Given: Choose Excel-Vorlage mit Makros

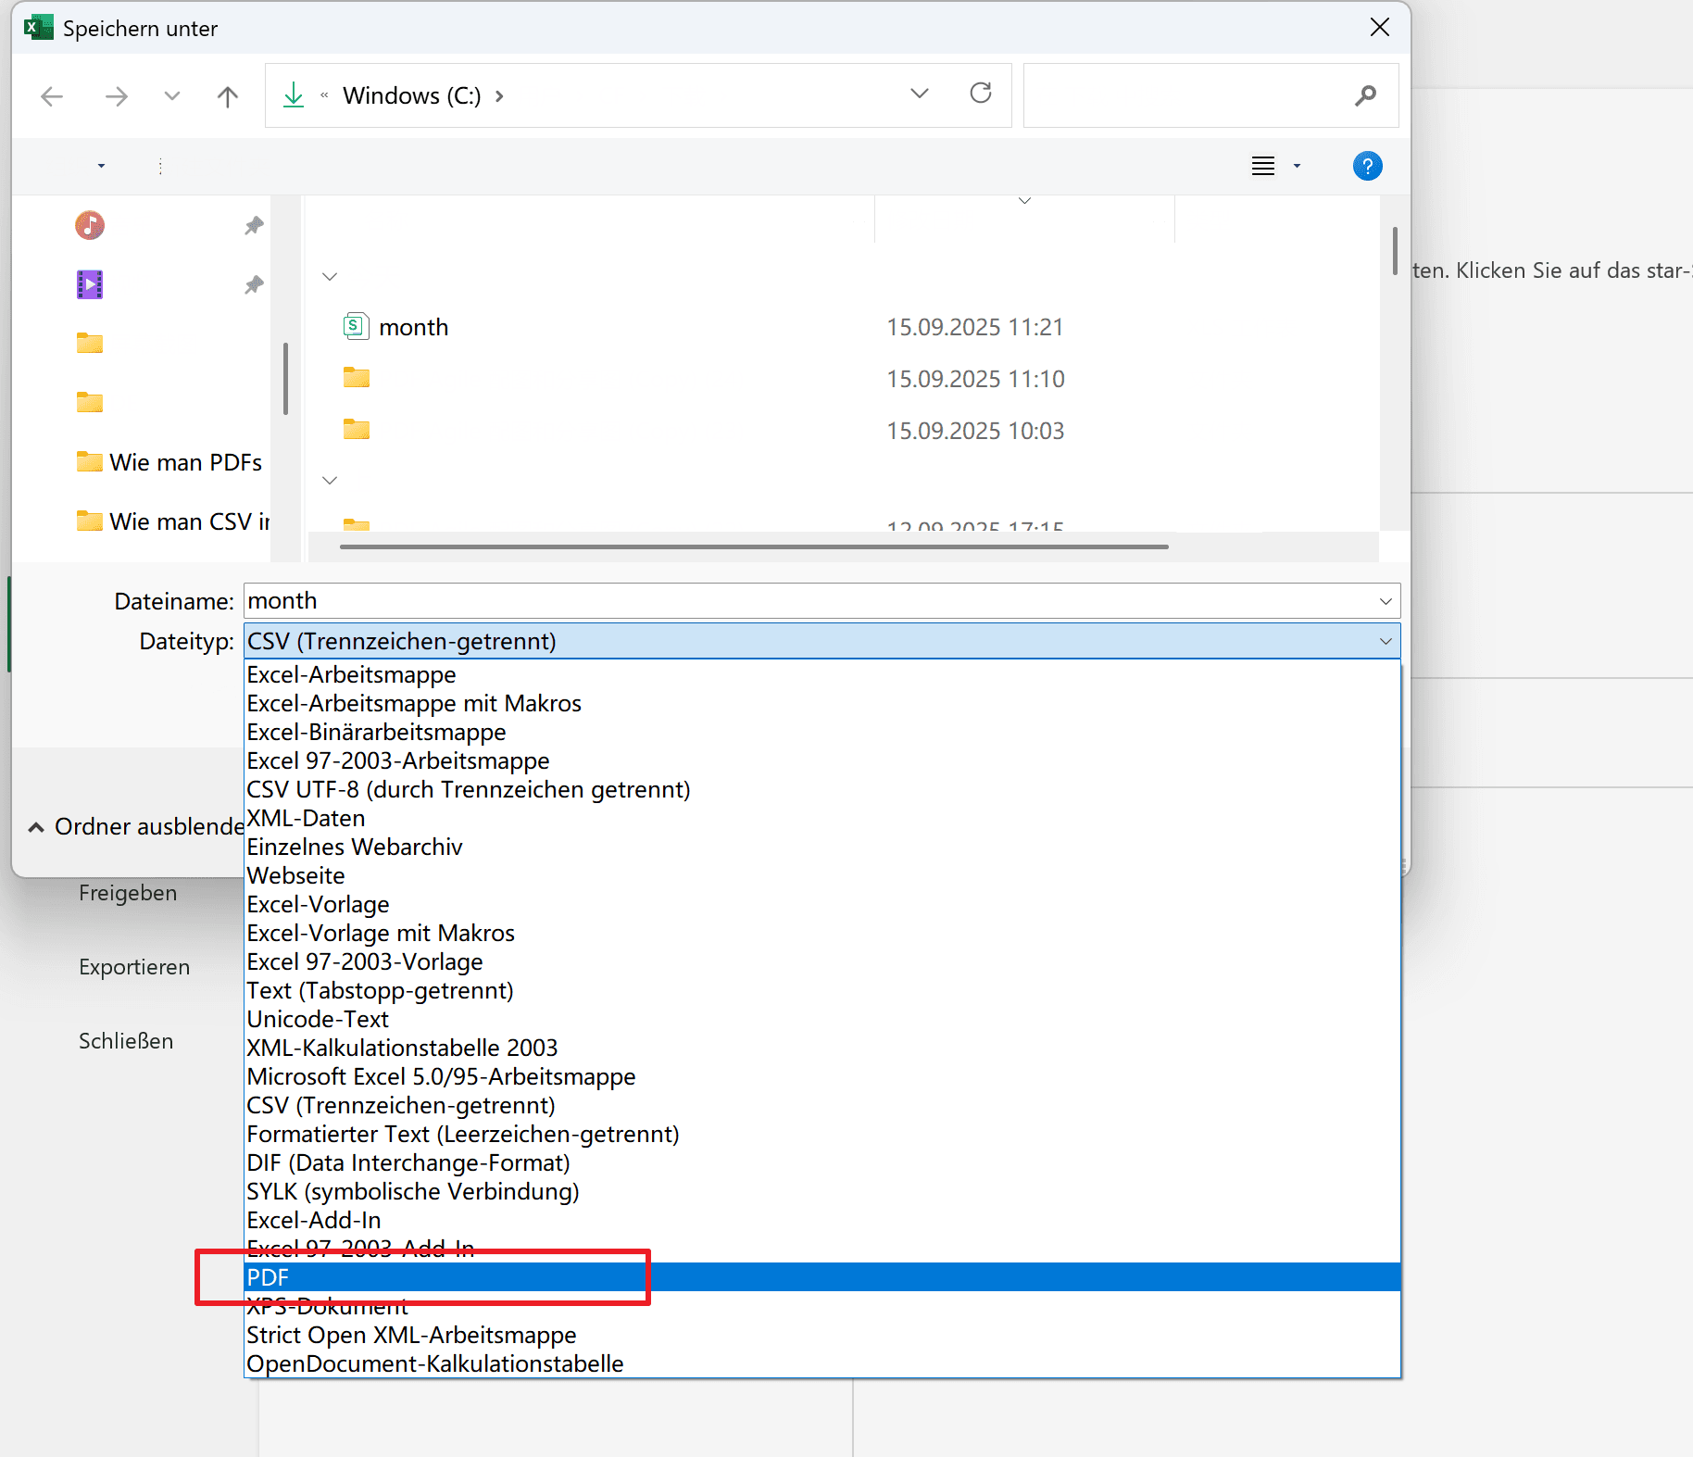Looking at the screenshot, I should (821, 933).
